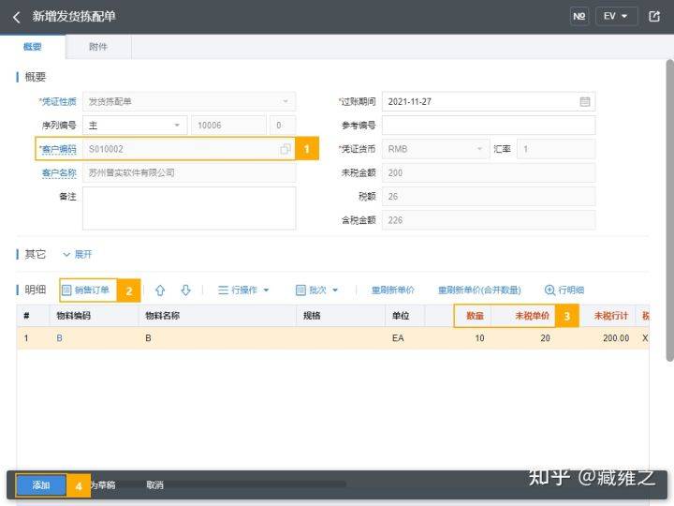Open calendar picker for posting date
Image resolution: width=674 pixels, height=506 pixels.
point(585,101)
